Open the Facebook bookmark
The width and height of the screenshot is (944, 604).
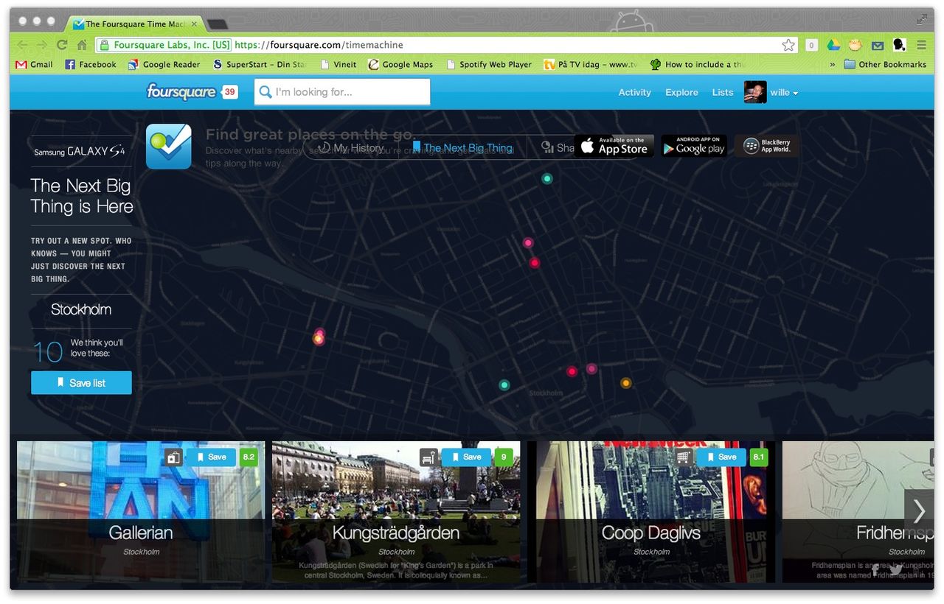(x=91, y=65)
